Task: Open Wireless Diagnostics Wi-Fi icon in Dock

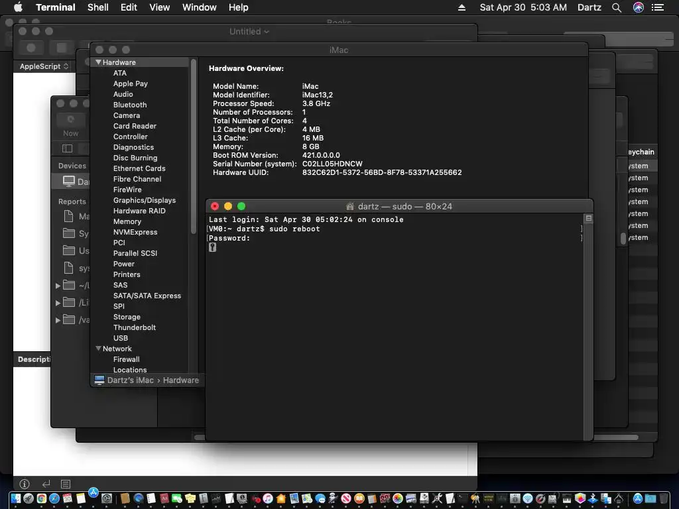Action: [527, 498]
